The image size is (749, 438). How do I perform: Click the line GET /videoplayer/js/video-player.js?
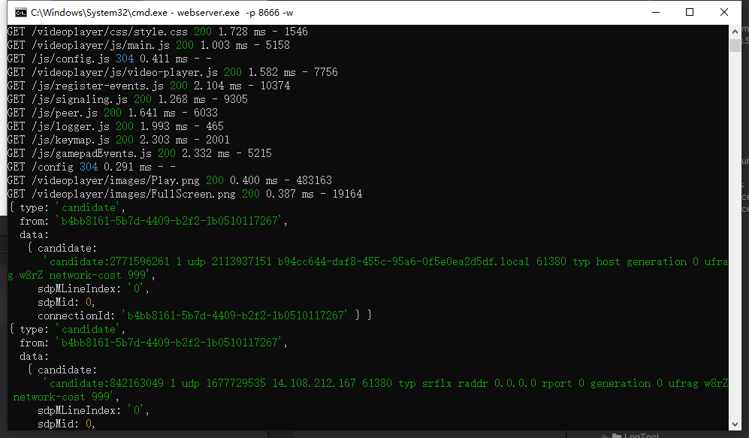[173, 72]
